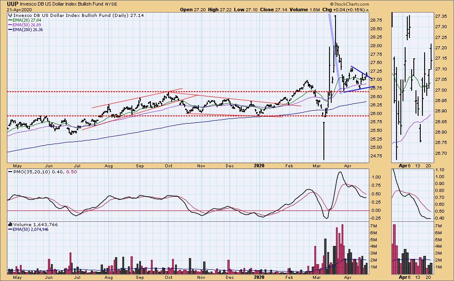Click the 27.10 label in zoom panel
Screen dimensions: 454x281
point(441,69)
